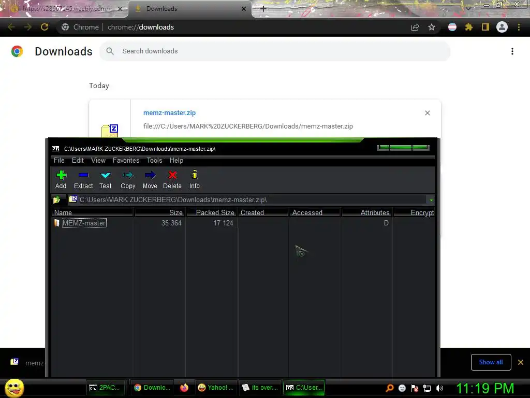
Task: Choose the Move toolbar icon
Action: (x=150, y=179)
